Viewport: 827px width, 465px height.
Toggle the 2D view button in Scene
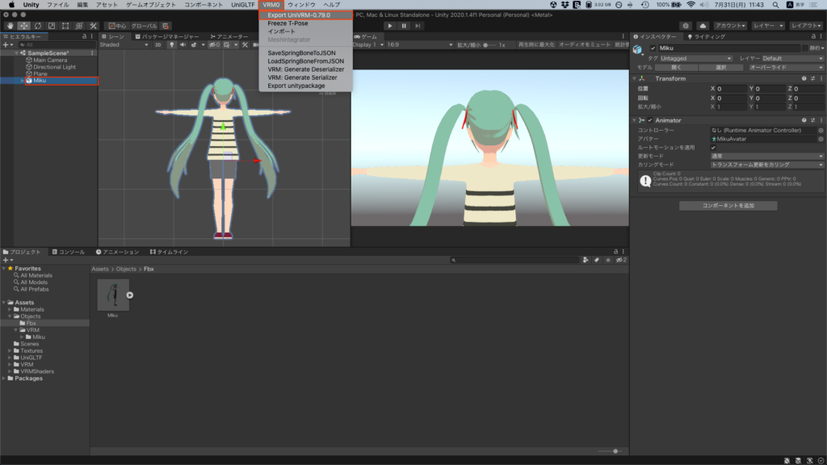pos(158,44)
